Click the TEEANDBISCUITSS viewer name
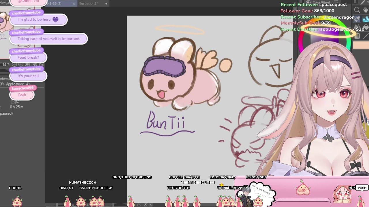Viewport: 369px width, 207px height. click(x=198, y=183)
